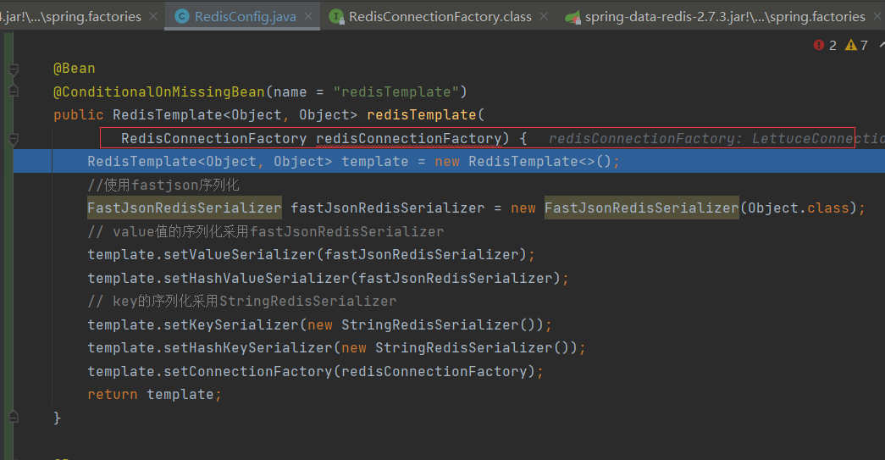Viewport: 885px width, 460px height.
Task: Click the RedisConfig.java class file icon
Action: pyautogui.click(x=182, y=16)
